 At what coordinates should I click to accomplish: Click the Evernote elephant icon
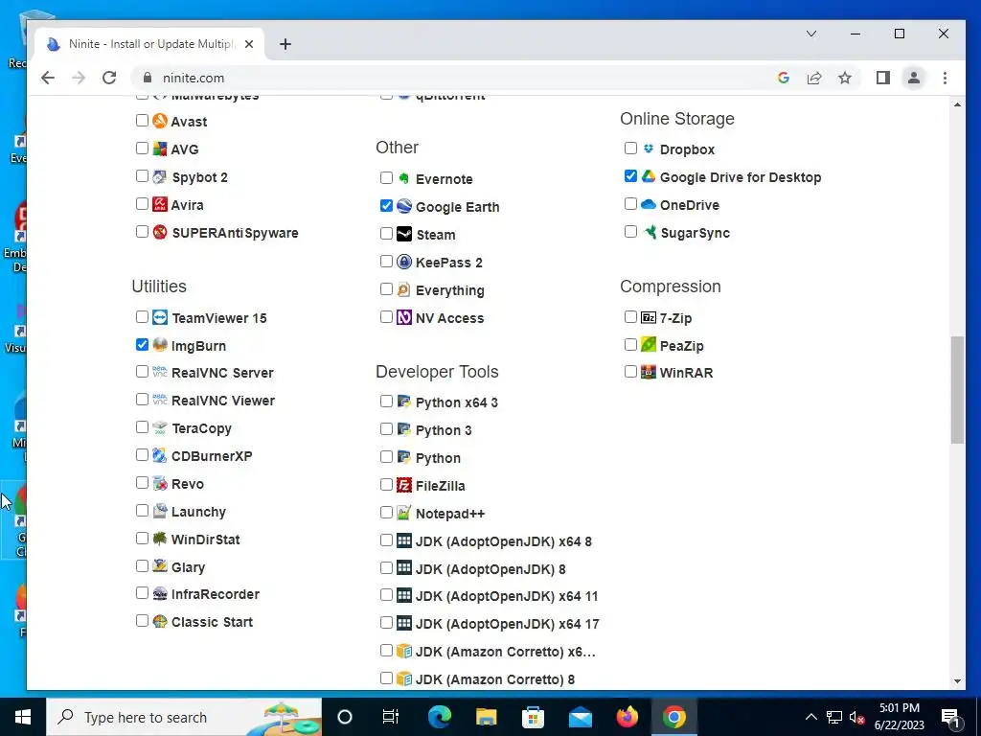tap(404, 178)
